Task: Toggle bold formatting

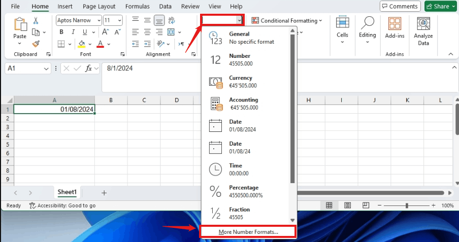Action: (x=61, y=32)
